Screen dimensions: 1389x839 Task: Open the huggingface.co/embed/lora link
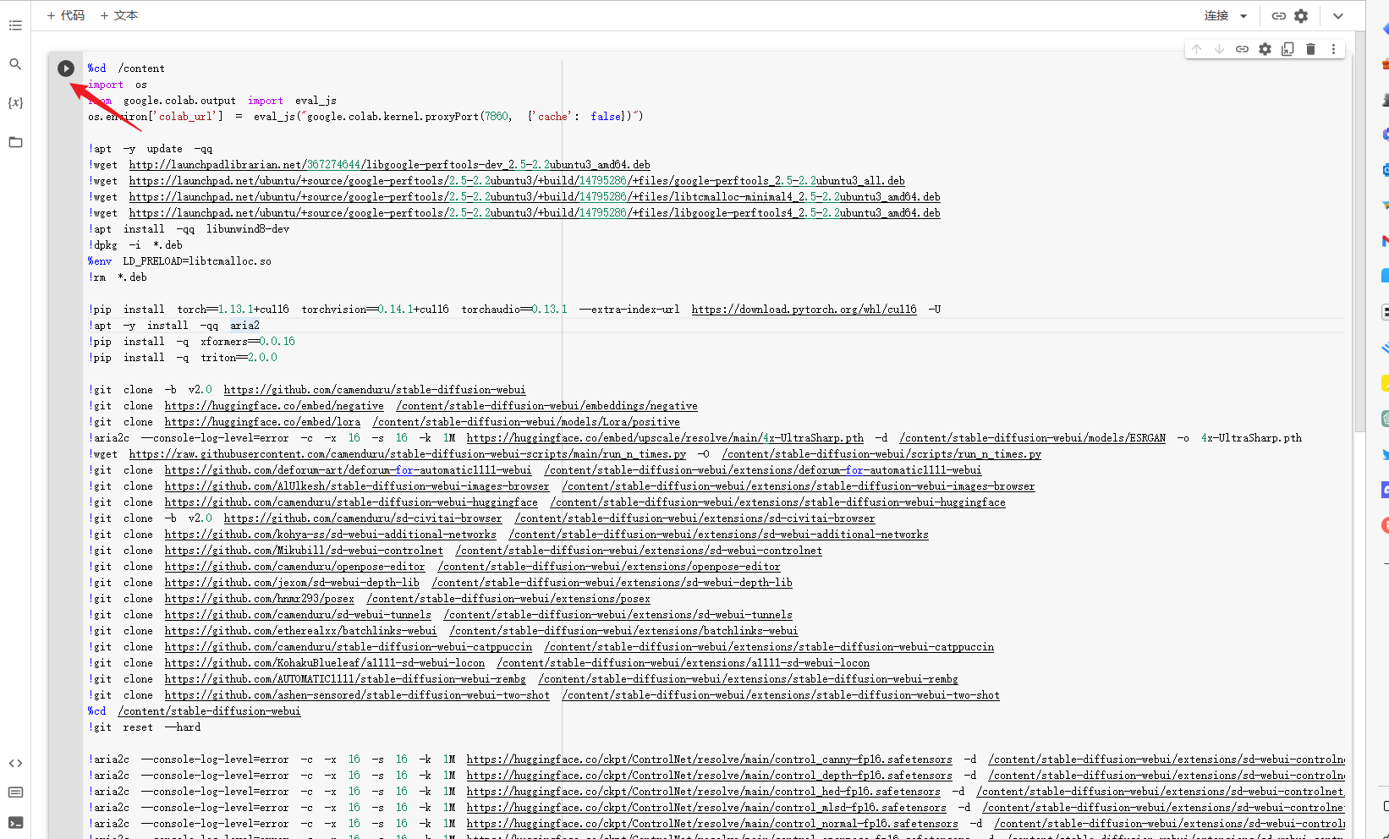pos(262,422)
